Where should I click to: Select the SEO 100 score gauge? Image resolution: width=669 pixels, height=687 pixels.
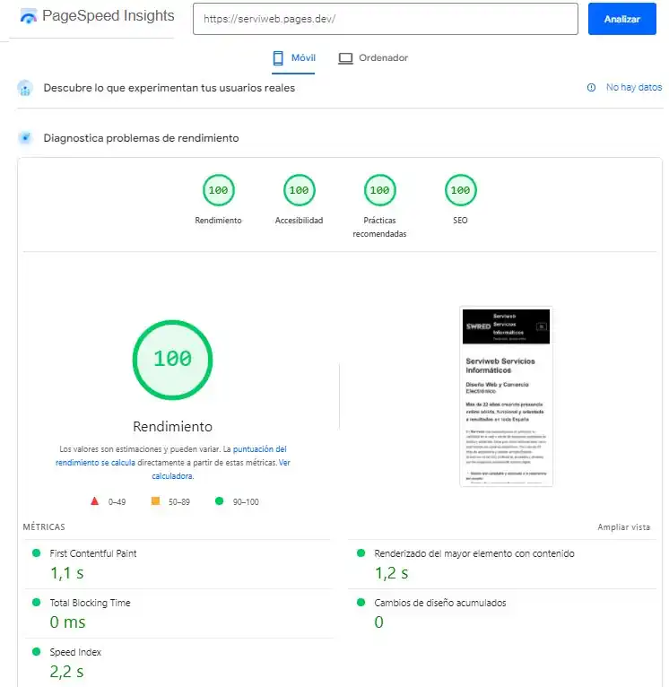(x=460, y=190)
